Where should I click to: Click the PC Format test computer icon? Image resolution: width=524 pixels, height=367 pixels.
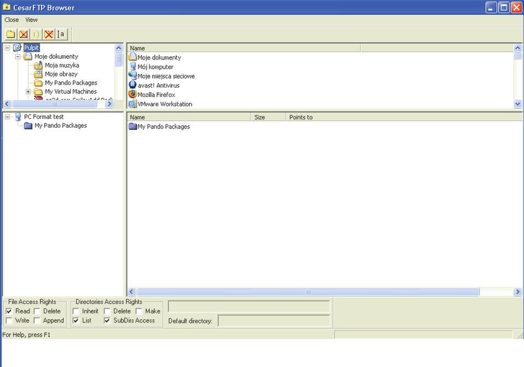pyautogui.click(x=18, y=117)
